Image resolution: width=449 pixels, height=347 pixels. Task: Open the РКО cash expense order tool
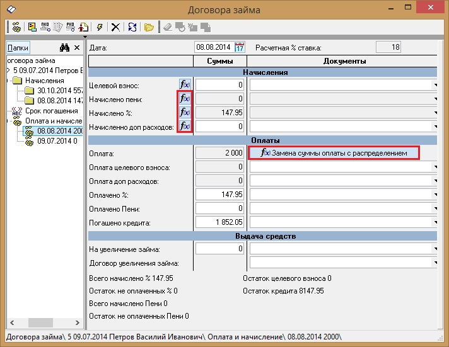tap(71, 27)
